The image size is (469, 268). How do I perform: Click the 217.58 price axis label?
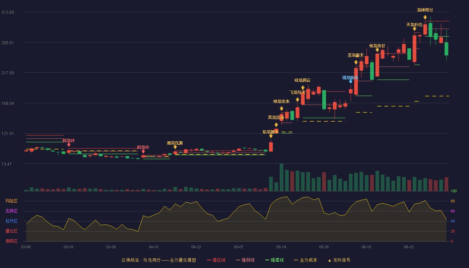point(8,73)
